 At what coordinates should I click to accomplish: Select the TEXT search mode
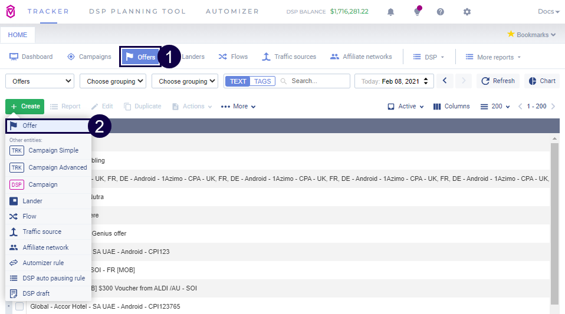click(x=238, y=81)
